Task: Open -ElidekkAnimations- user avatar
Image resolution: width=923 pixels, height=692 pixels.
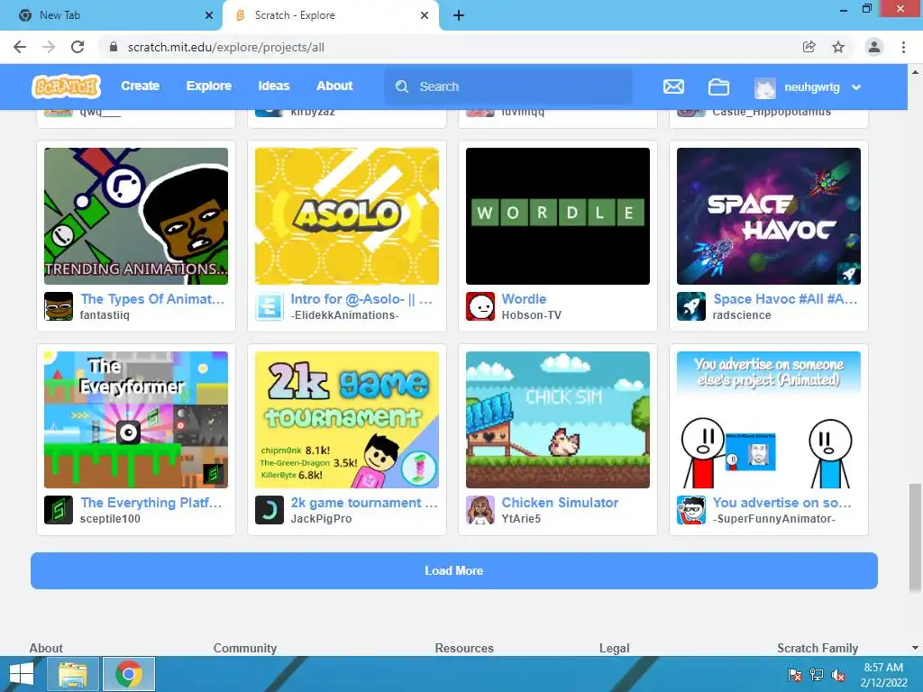Action: coord(270,306)
